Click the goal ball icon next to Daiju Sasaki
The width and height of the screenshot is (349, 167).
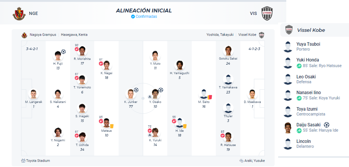pos(327,125)
